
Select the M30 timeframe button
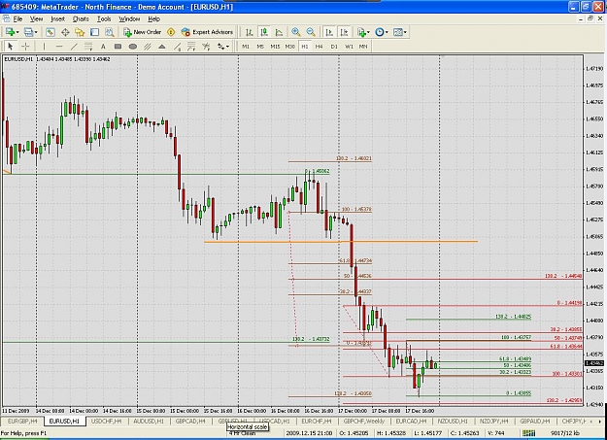point(290,47)
